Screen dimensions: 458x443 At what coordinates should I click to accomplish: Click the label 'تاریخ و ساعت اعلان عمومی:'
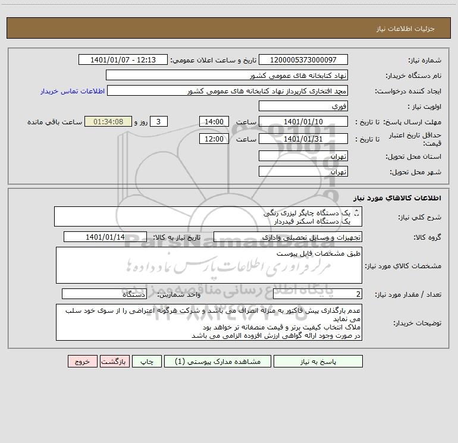(214, 60)
